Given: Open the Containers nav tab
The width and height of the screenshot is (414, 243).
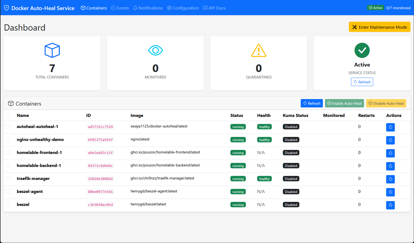Looking at the screenshot, I should point(94,8).
